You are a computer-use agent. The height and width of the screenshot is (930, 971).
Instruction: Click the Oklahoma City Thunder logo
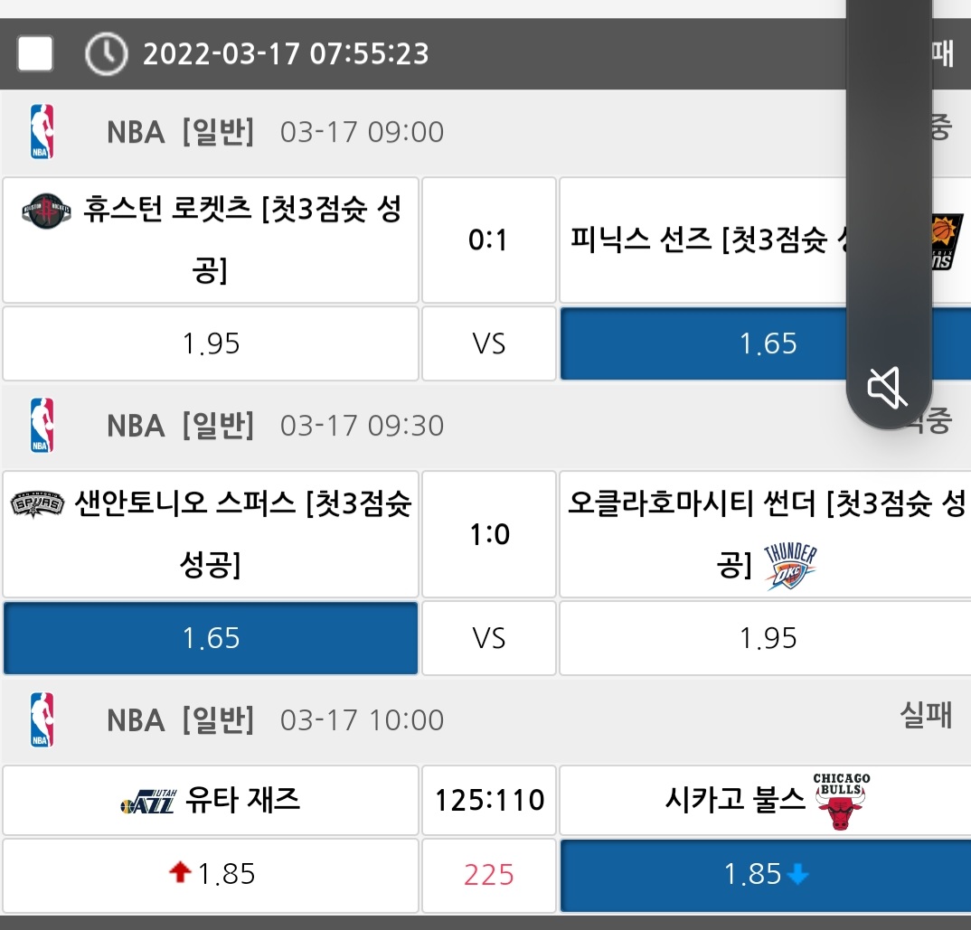790,567
